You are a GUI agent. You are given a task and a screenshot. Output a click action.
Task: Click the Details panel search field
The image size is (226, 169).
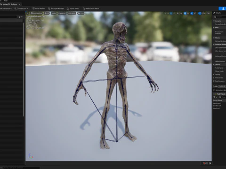pos(220,17)
